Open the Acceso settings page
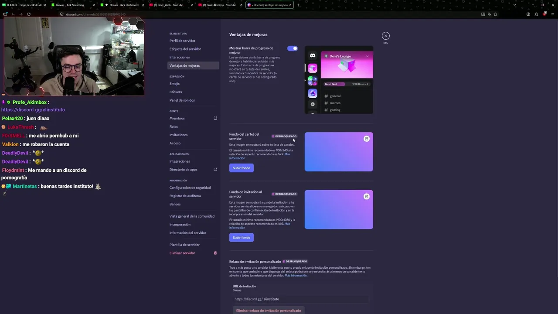 (x=193, y=143)
